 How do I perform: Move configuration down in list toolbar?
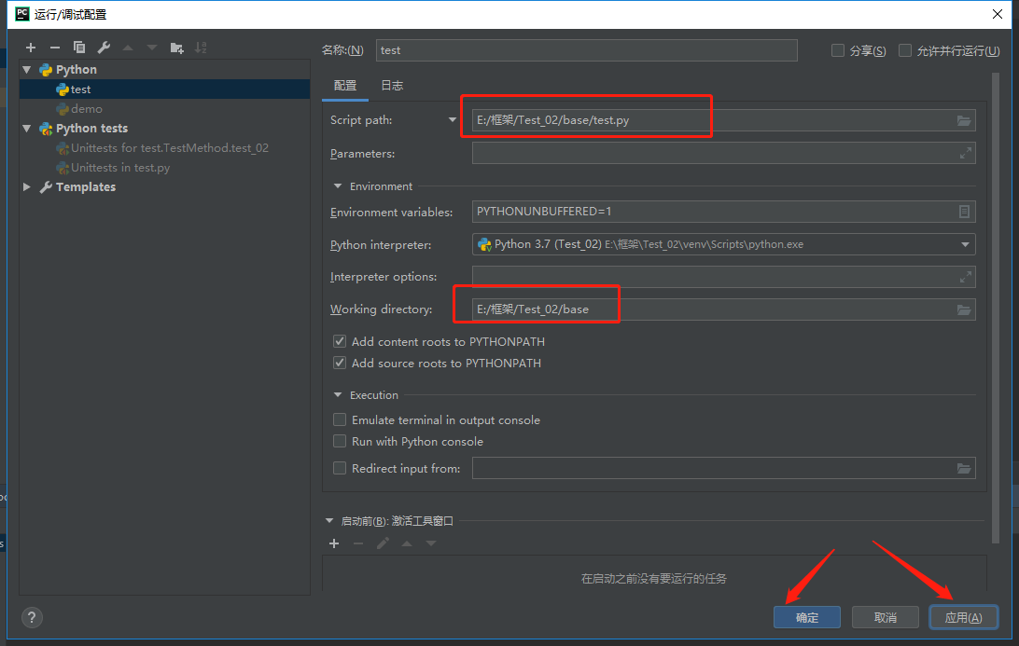(152, 48)
